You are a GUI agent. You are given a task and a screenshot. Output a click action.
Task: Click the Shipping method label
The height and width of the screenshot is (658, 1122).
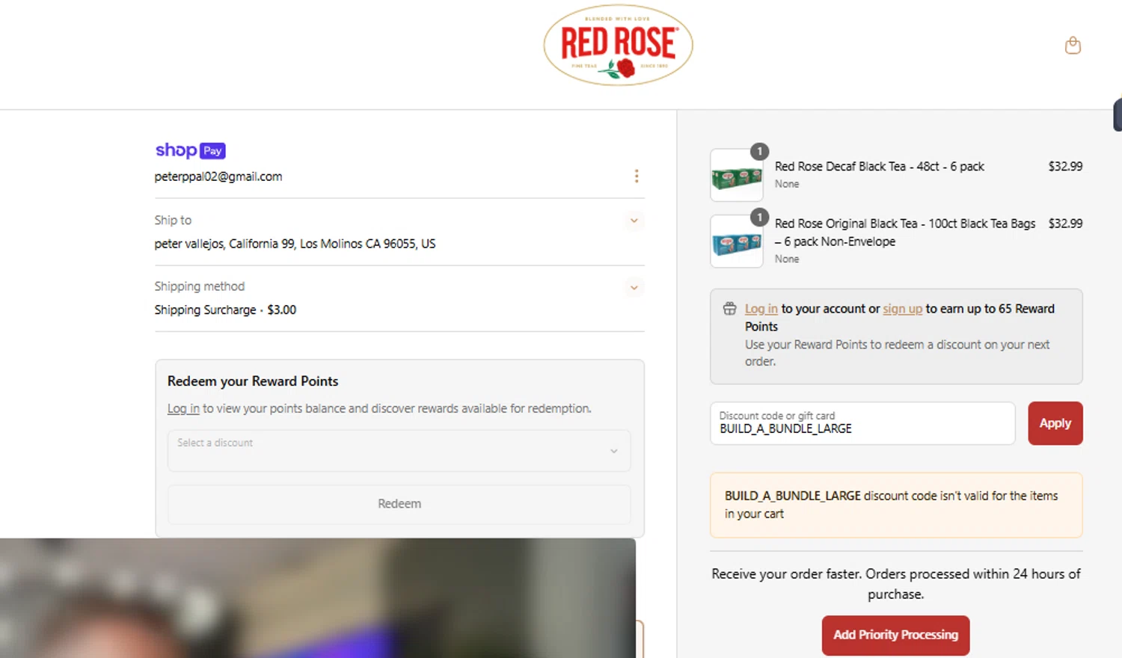tap(200, 286)
